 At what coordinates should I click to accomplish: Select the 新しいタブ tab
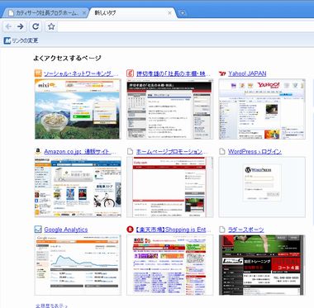coord(131,13)
